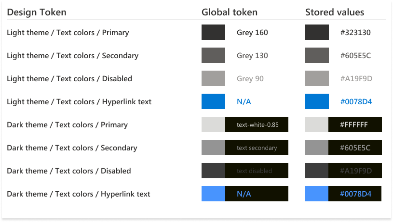Select the Grey 130 global token swatch
Image resolution: width=393 pixels, height=222 pixels.
coord(213,55)
